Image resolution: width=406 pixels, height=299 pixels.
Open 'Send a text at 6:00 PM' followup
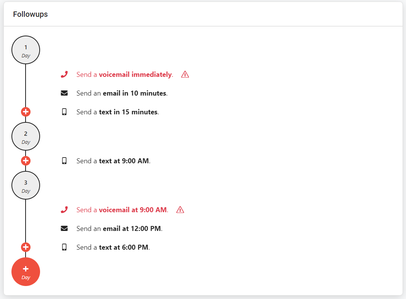click(x=113, y=247)
